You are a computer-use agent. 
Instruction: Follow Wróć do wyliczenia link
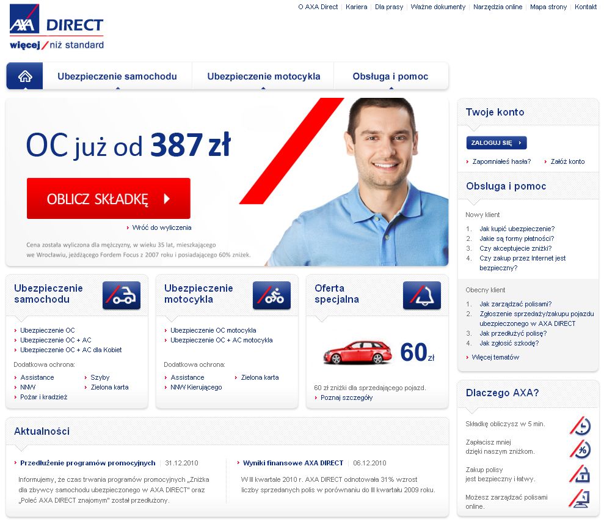(x=162, y=227)
